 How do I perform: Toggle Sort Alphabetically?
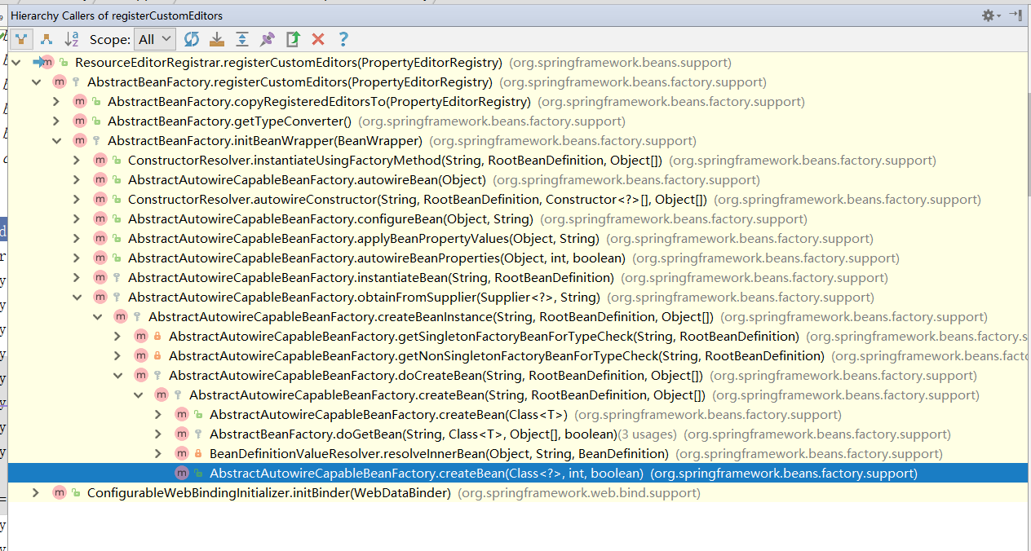pos(71,39)
